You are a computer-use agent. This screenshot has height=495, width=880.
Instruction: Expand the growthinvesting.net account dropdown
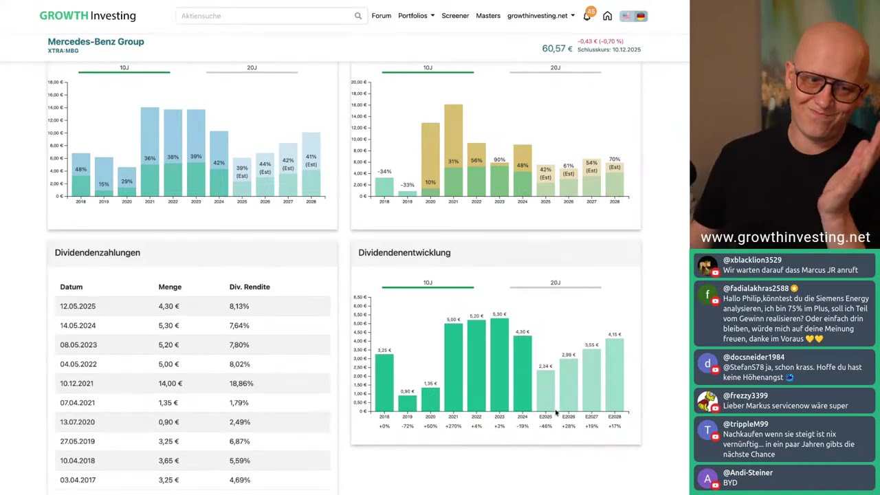pyautogui.click(x=541, y=16)
